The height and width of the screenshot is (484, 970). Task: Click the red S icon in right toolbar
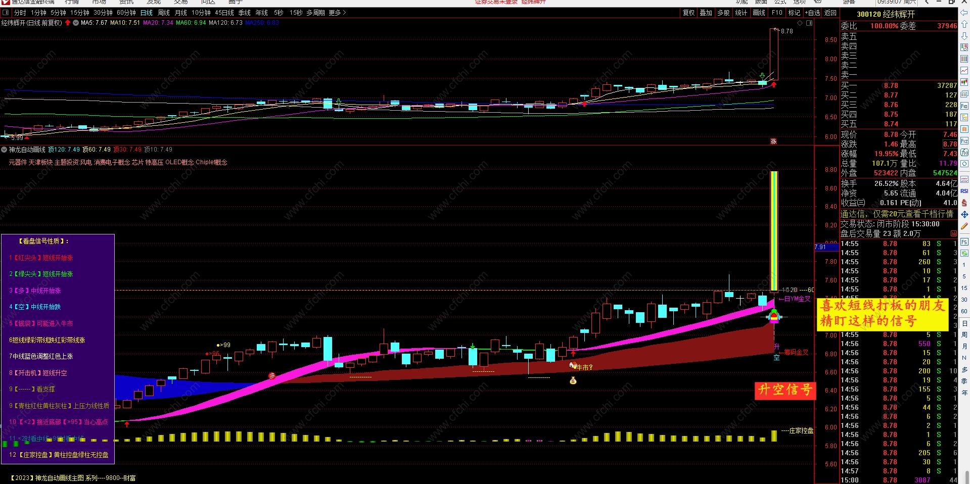pos(964,203)
